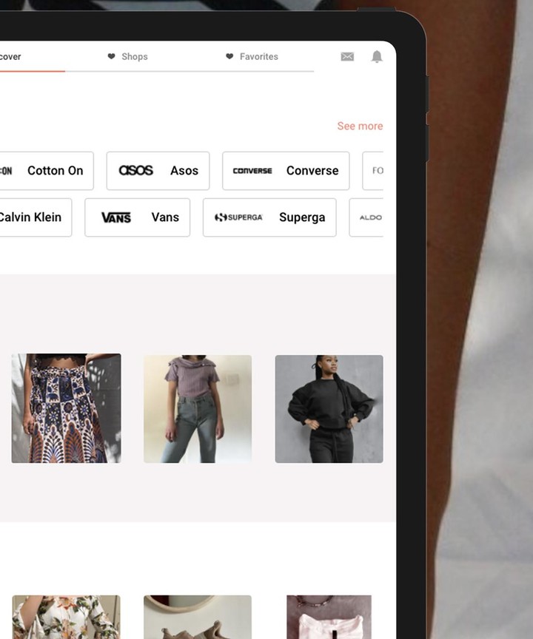Open the Cotton On brand
This screenshot has height=639, width=533.
pos(47,171)
